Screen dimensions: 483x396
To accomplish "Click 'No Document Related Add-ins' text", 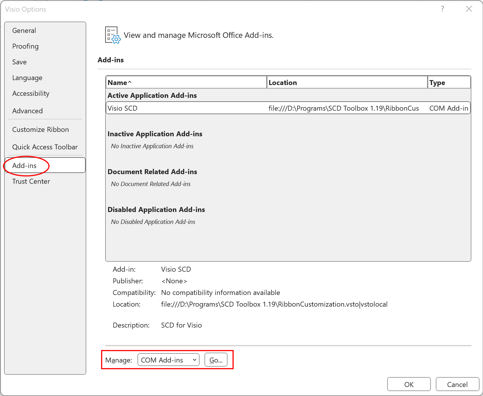I will [151, 184].
